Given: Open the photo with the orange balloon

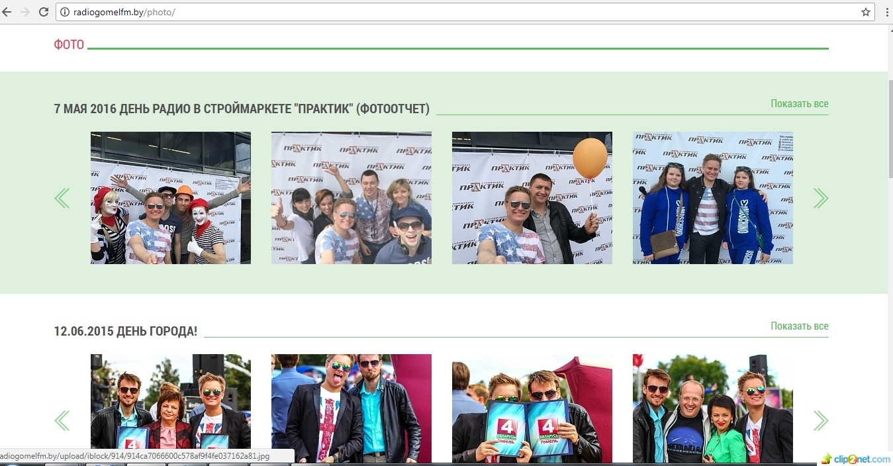Looking at the screenshot, I should [532, 198].
